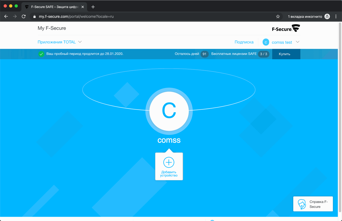The width and height of the screenshot is (342, 221).
Task: Open a new browser tab
Action: 93,7
